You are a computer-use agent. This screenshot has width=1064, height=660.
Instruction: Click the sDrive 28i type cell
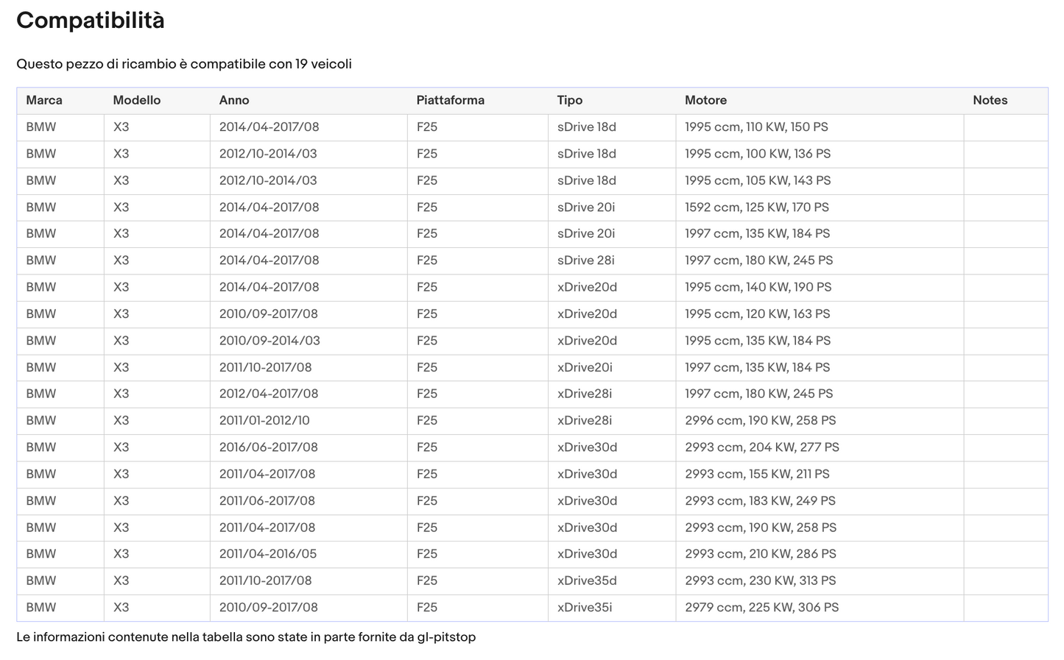tap(585, 260)
